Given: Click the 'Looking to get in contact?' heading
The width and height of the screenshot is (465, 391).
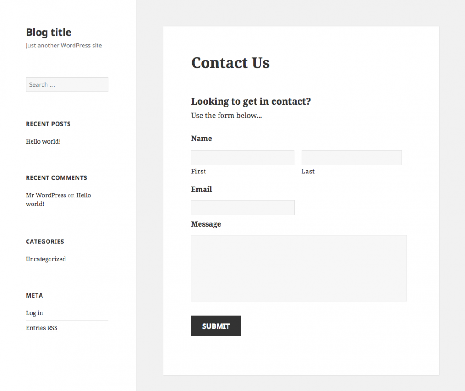Looking at the screenshot, I should click(251, 101).
